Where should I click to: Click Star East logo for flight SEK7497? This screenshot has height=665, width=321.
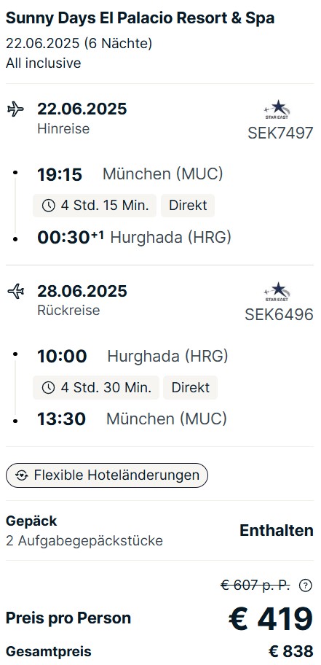277,109
